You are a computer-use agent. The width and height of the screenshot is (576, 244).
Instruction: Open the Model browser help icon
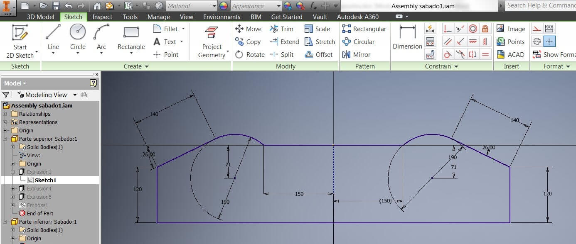(94, 83)
